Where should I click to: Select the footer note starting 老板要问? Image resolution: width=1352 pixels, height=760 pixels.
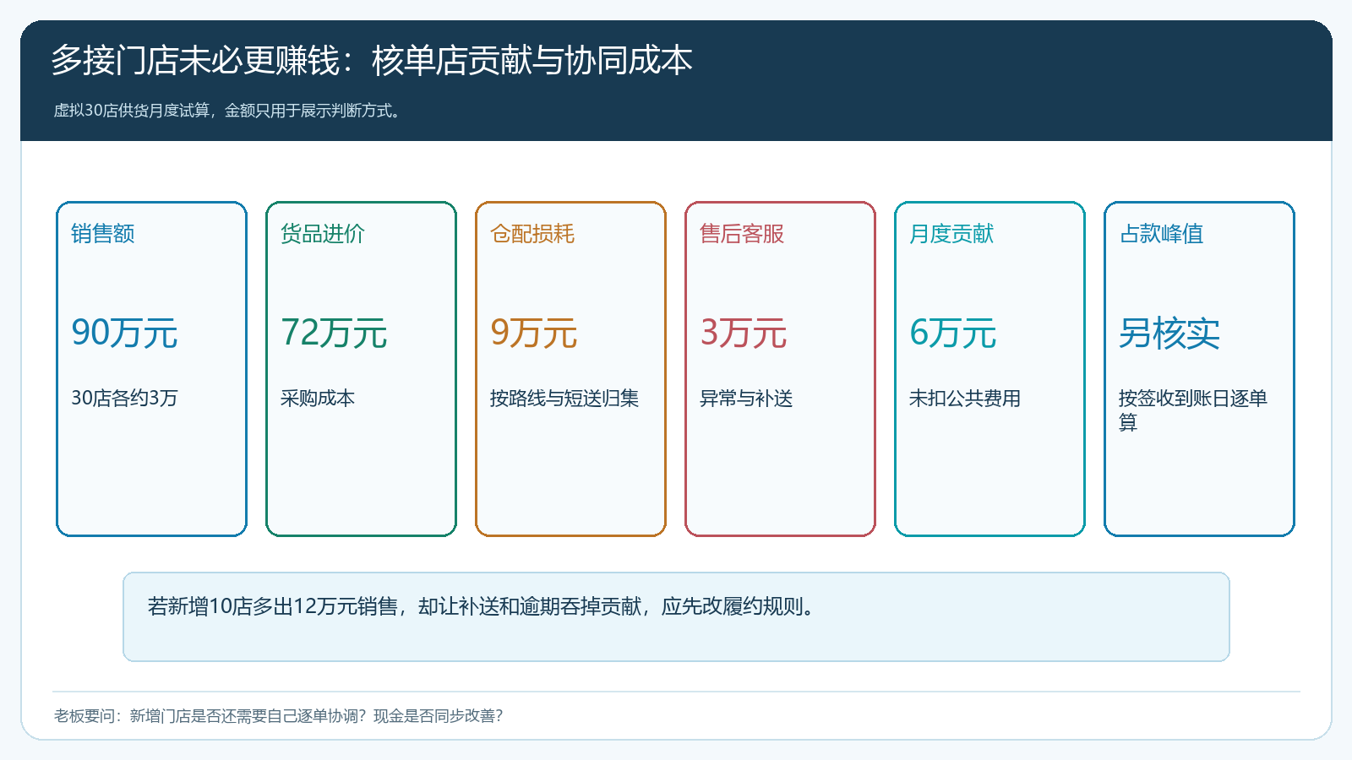(x=279, y=716)
